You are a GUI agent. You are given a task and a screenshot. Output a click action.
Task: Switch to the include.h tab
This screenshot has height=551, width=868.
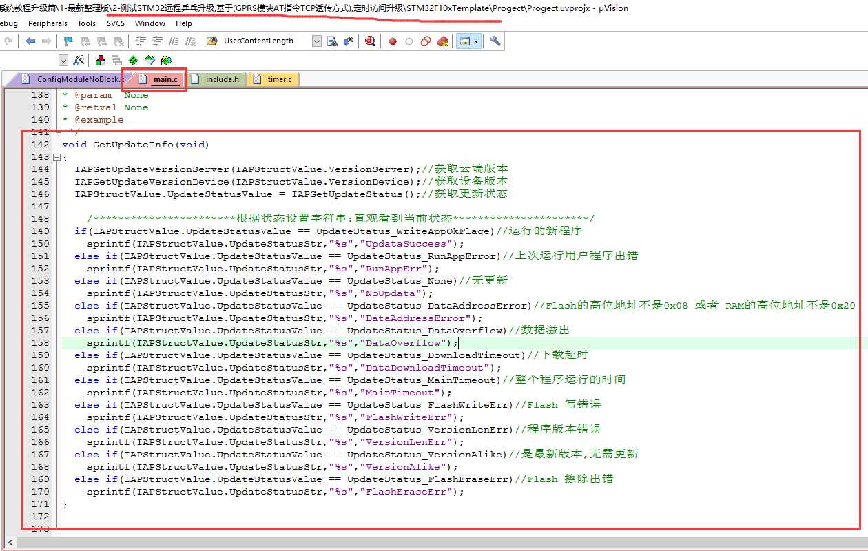216,79
